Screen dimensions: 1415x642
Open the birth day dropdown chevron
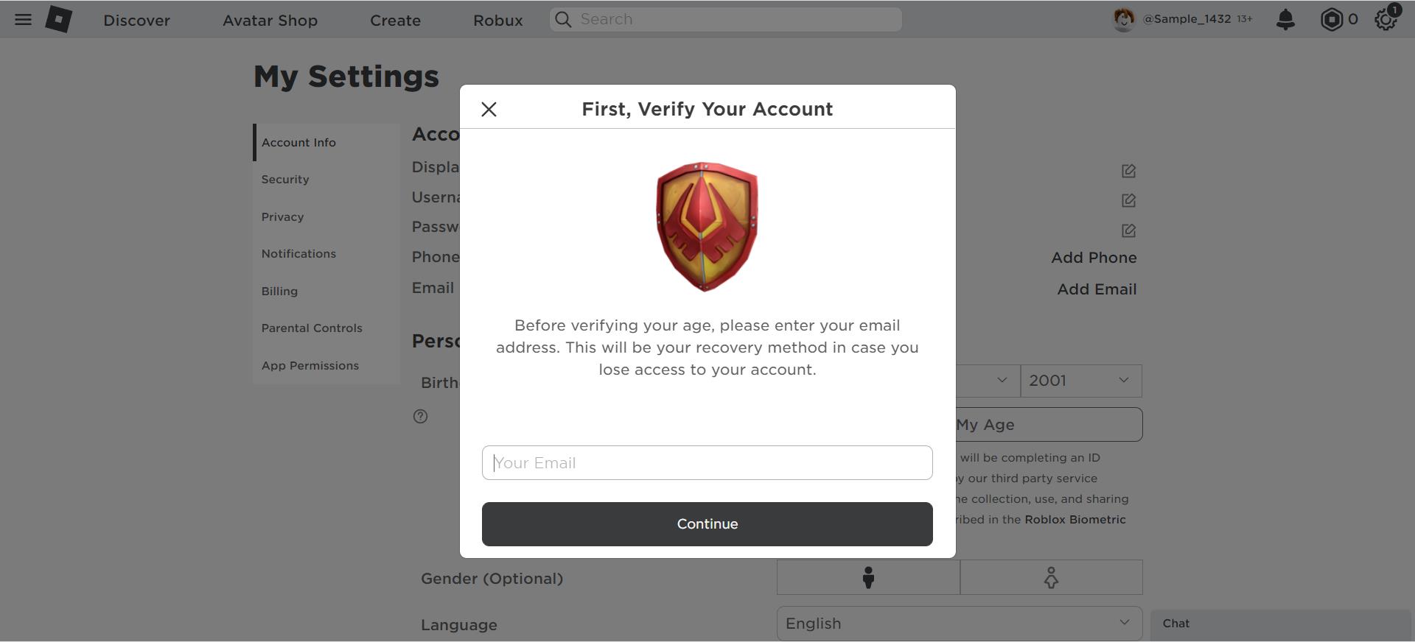coord(1002,381)
